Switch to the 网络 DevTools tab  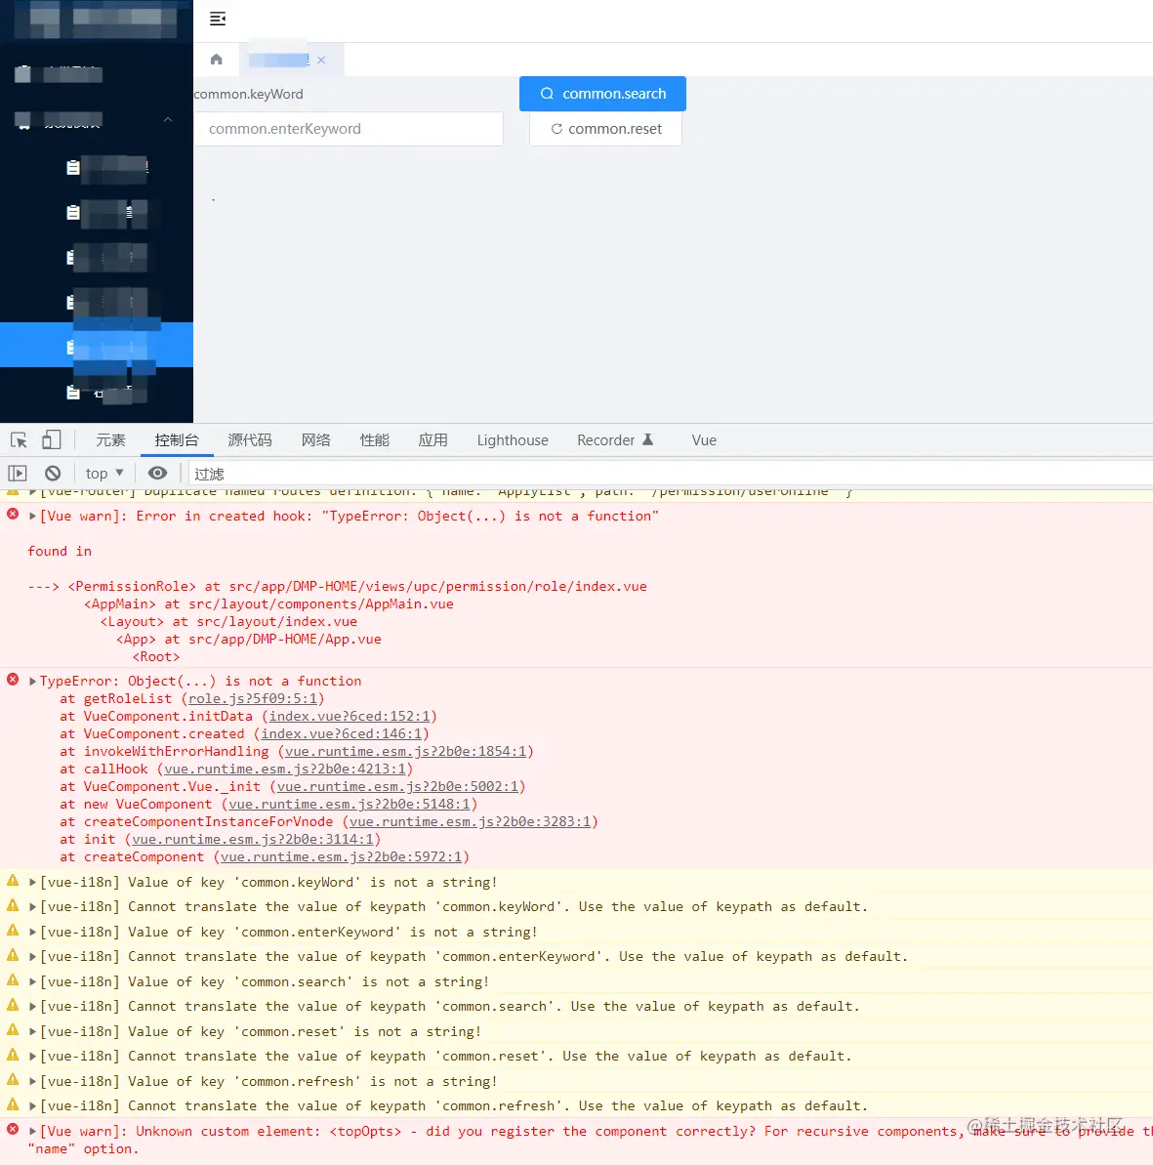[x=315, y=439]
